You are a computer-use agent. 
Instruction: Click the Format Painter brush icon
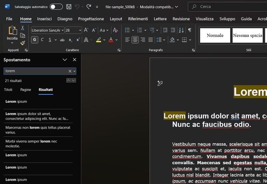[x=22, y=43]
